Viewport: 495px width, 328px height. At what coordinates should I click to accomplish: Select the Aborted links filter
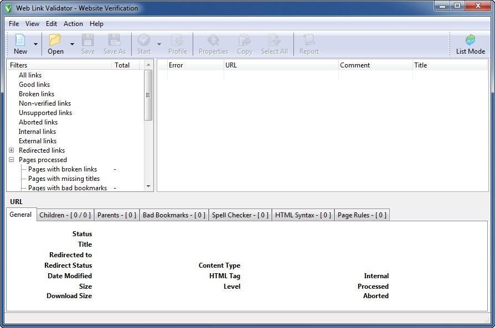tap(38, 122)
